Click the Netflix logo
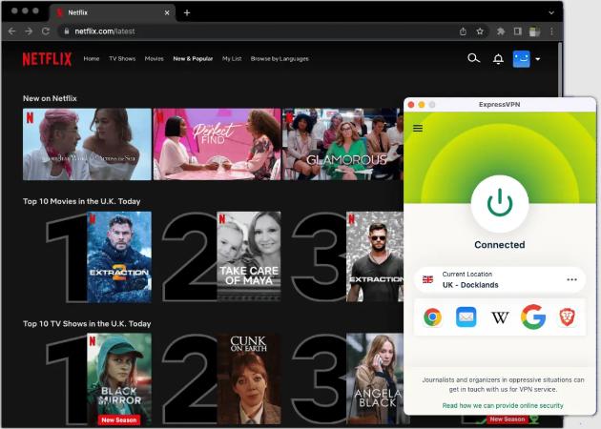 coord(47,59)
